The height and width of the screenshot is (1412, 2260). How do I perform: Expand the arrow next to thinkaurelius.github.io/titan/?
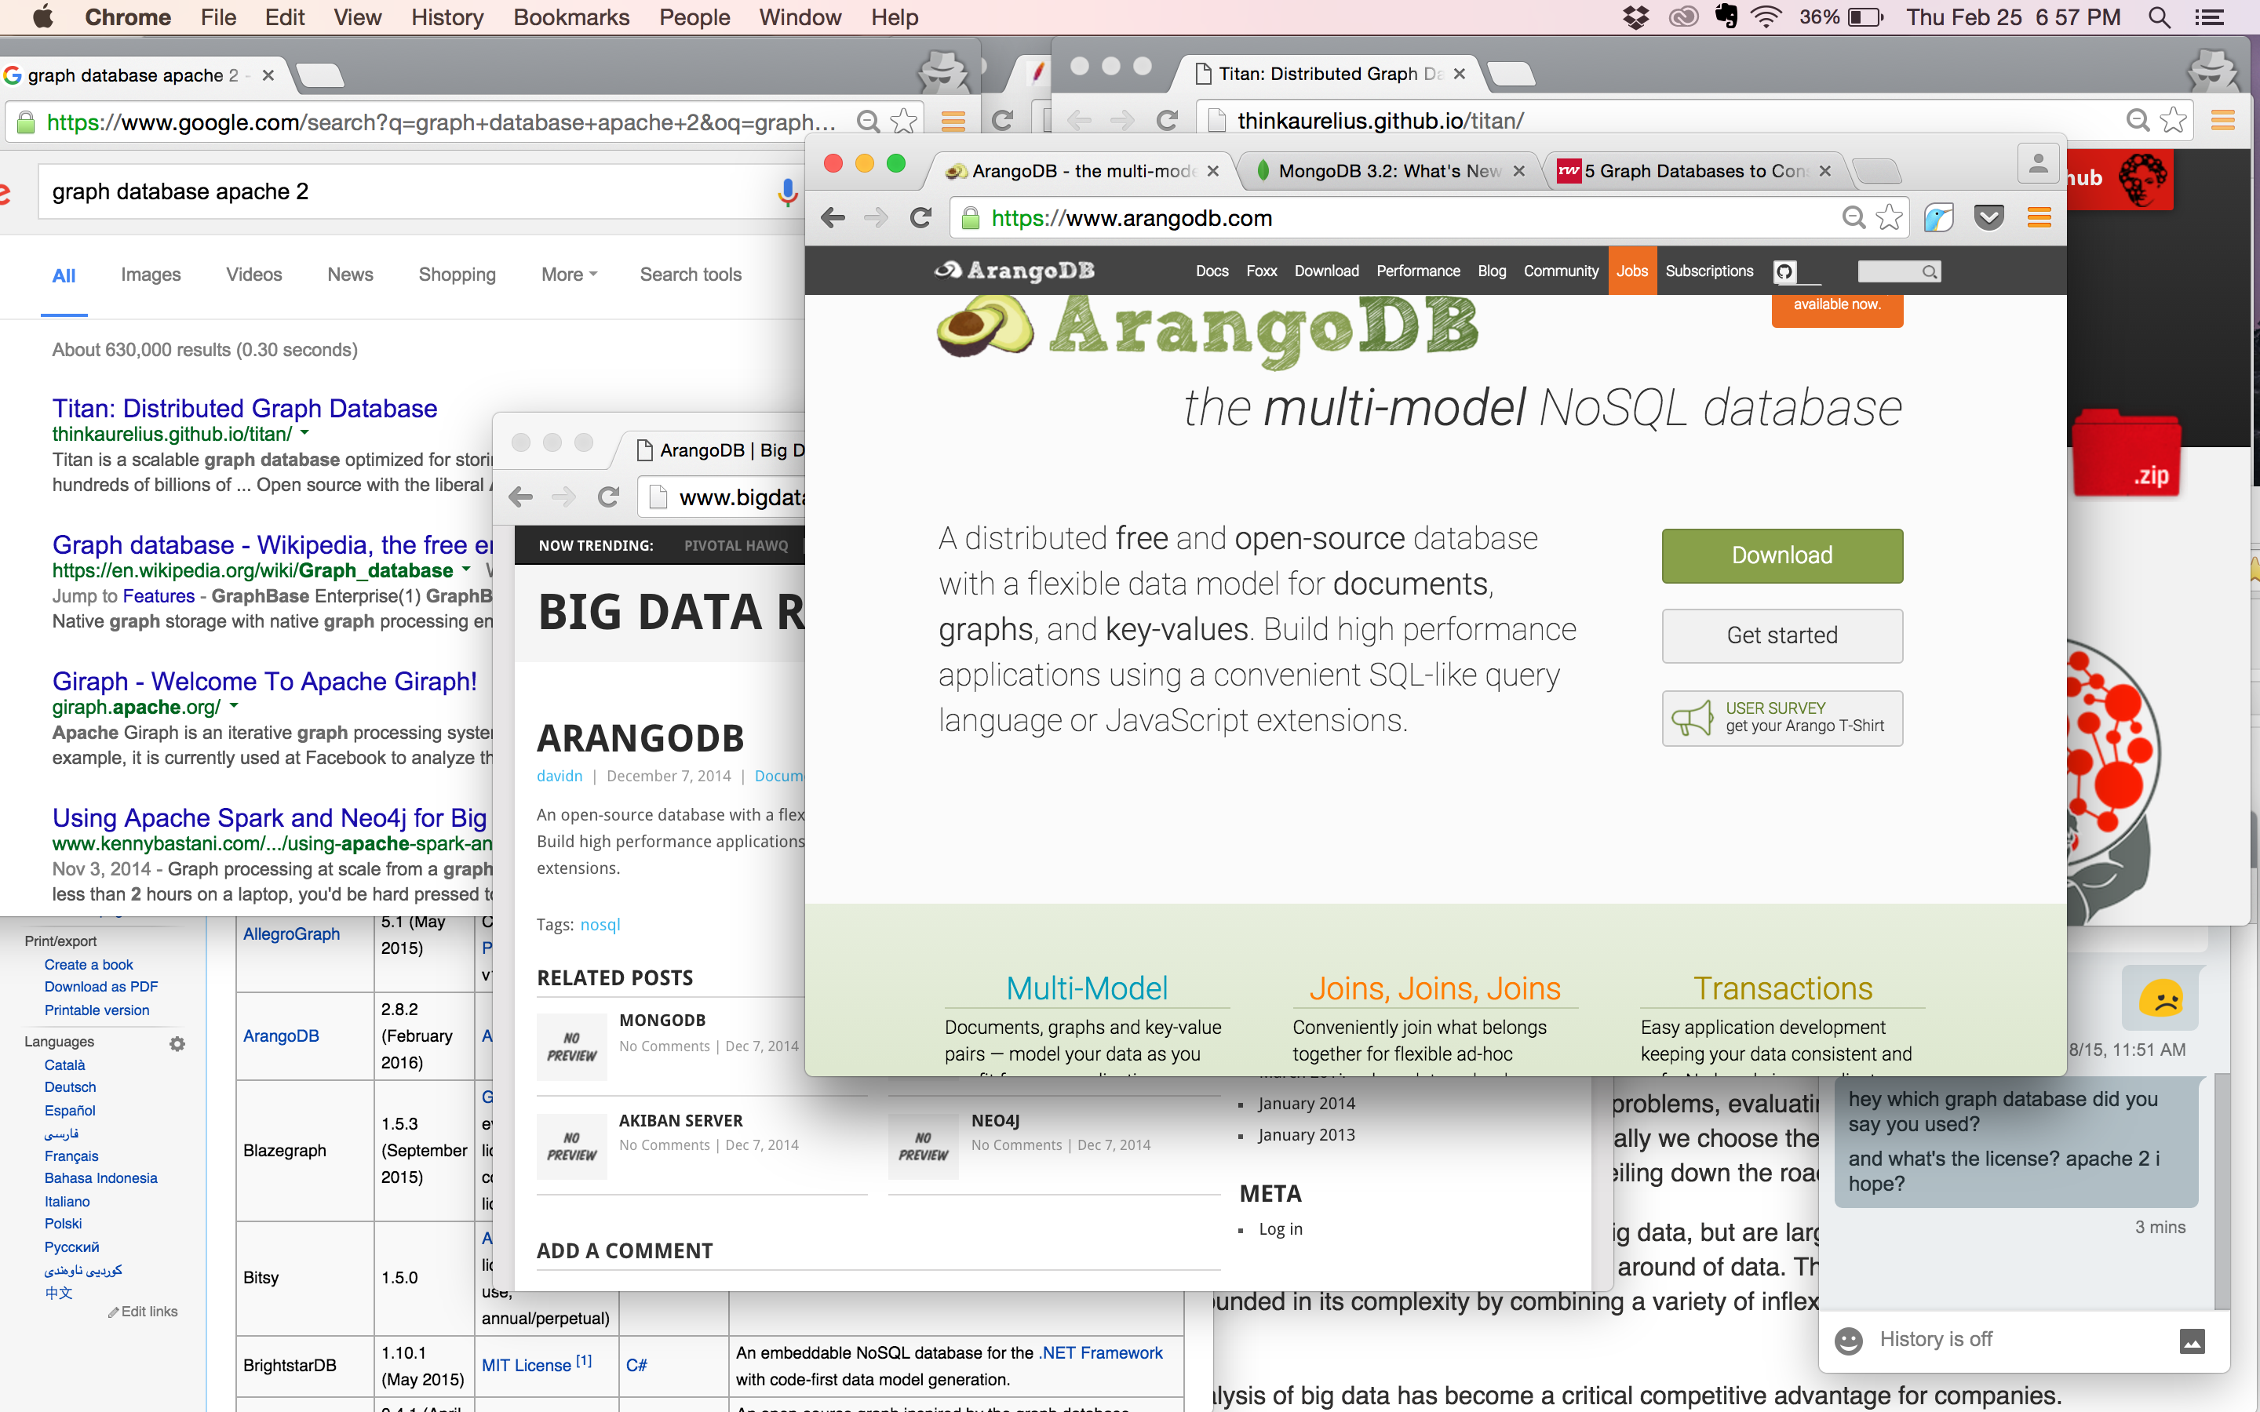tap(304, 433)
